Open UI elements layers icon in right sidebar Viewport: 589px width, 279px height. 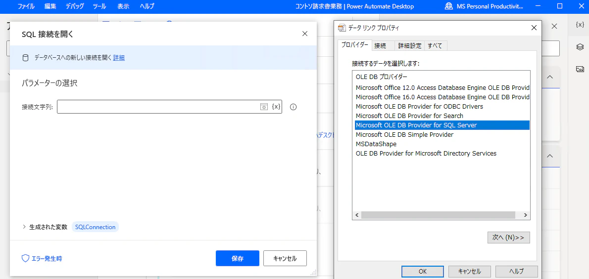click(580, 47)
